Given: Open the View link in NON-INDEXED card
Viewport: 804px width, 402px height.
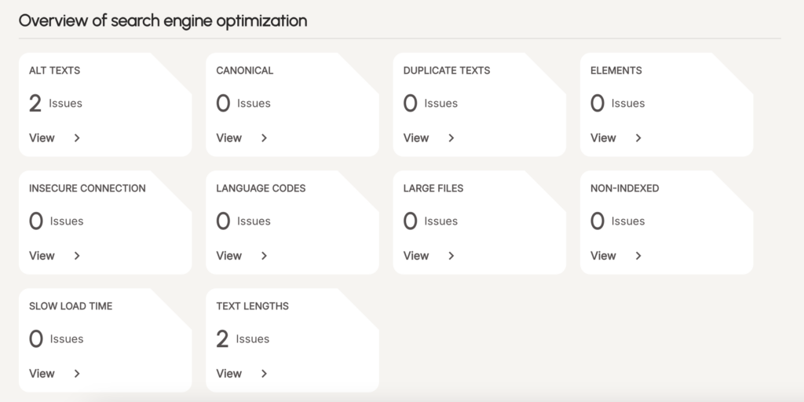Looking at the screenshot, I should coord(603,256).
